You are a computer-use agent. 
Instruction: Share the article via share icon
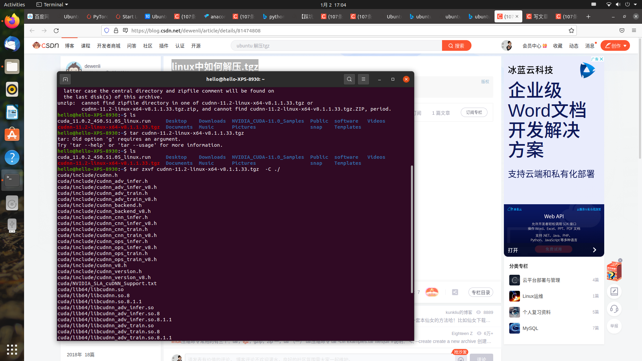pyautogui.click(x=455, y=292)
